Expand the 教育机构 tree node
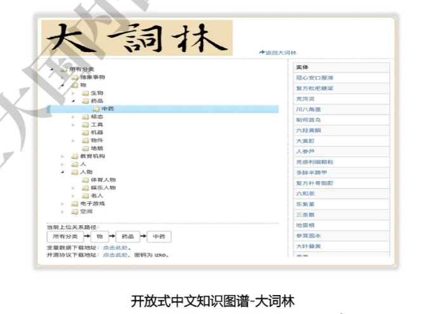 (62, 156)
